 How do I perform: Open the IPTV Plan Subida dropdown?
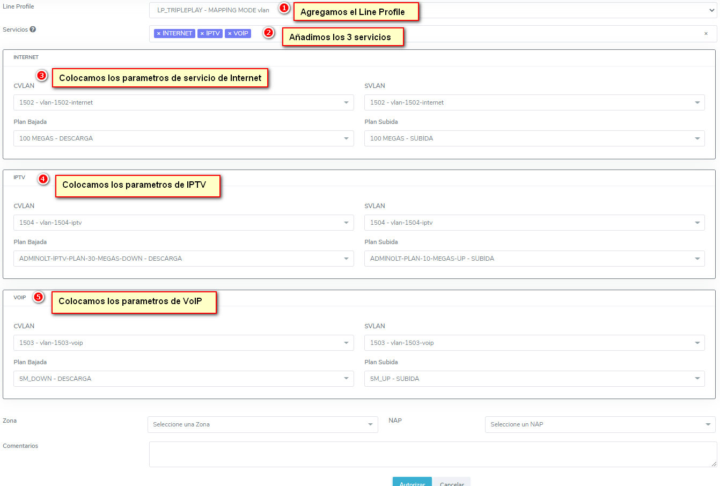click(x=534, y=259)
